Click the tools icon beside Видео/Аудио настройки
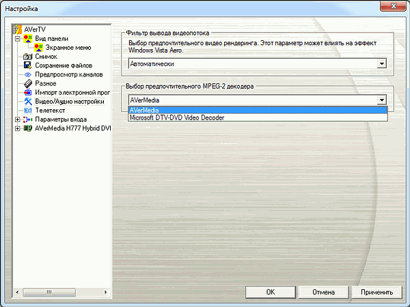Screen dimensions: 410x307 click(28, 101)
